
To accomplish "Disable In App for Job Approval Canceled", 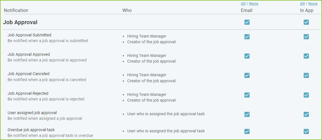I will click(x=306, y=75).
